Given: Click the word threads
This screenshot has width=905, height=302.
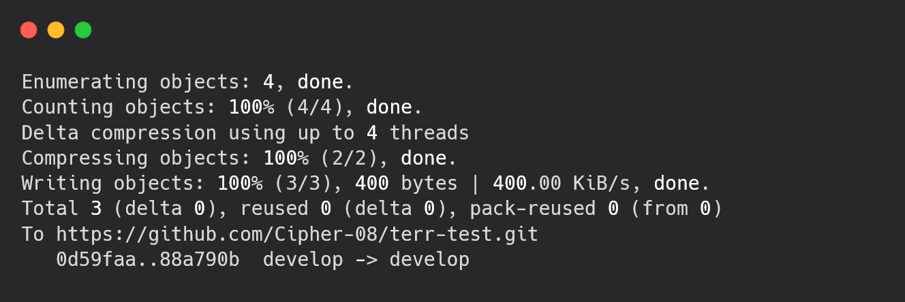Looking at the screenshot, I should coord(429,133).
